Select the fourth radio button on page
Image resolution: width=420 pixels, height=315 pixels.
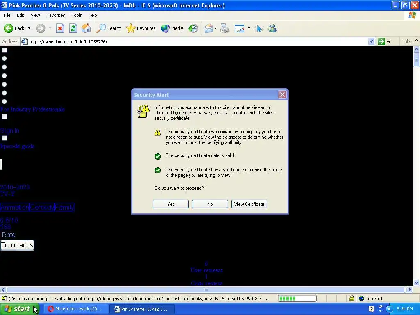[x=4, y=84]
